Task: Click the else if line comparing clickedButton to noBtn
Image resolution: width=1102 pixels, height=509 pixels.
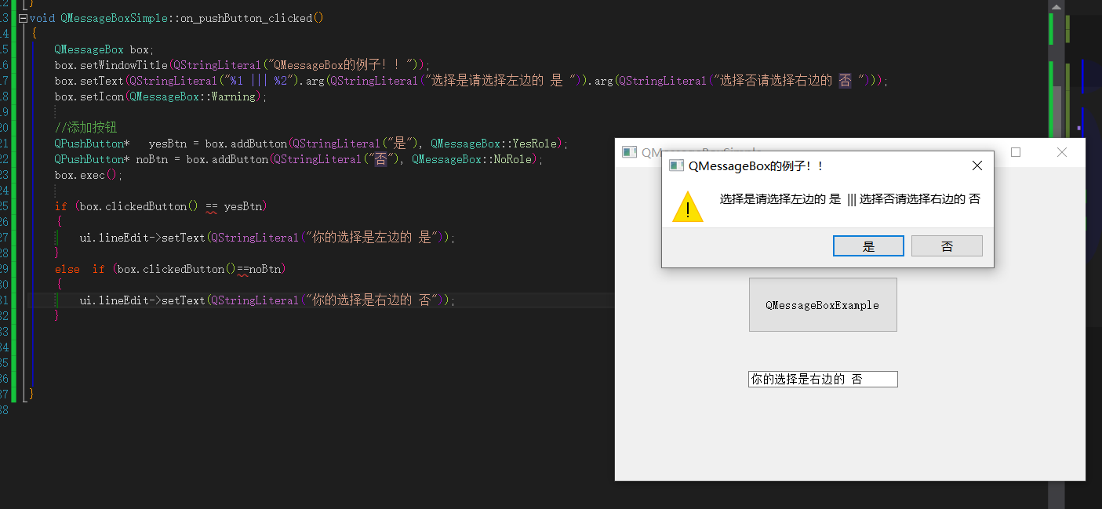Action: tap(170, 269)
